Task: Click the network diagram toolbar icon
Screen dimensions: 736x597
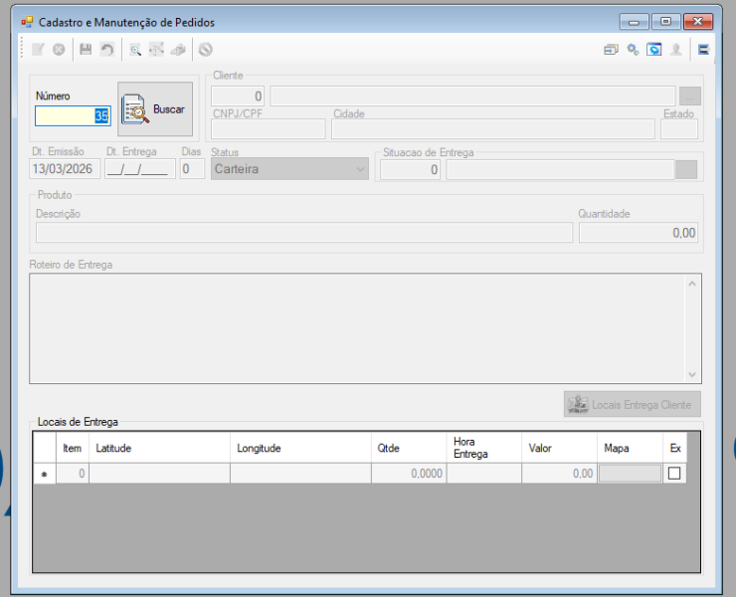Action: click(x=156, y=50)
